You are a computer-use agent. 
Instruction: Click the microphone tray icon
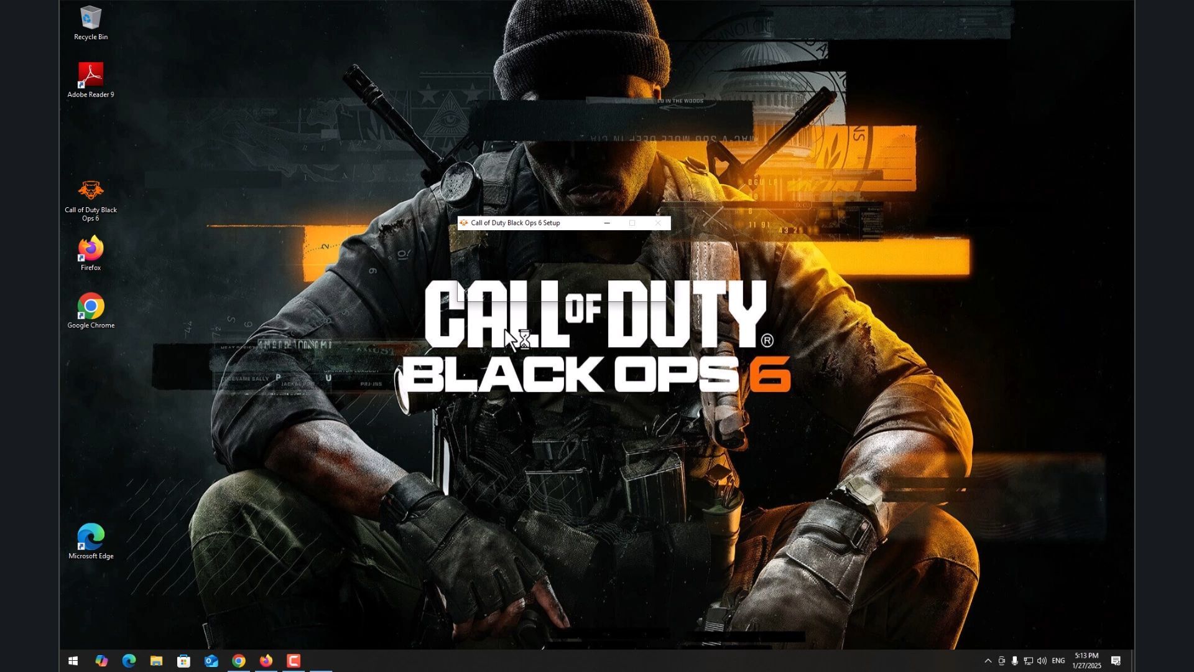(1014, 661)
